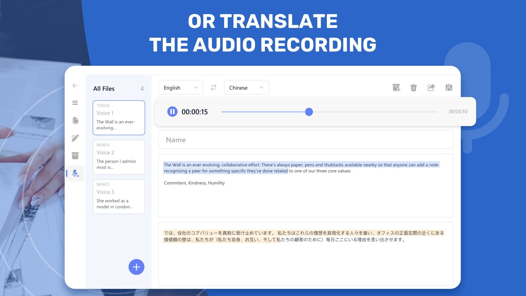
Task: Open the English source language dropdown
Action: pyautogui.click(x=181, y=88)
